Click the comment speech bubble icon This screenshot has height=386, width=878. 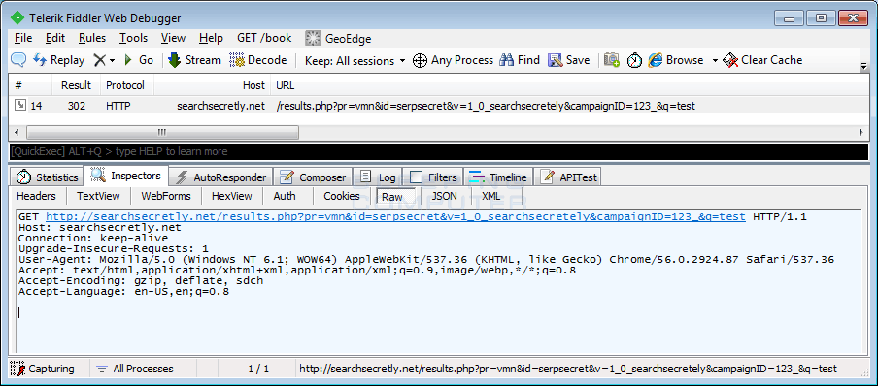19,60
